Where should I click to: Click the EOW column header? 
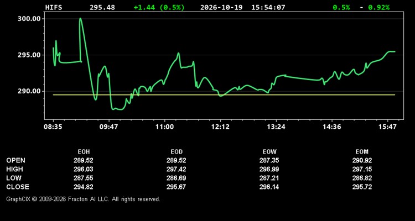point(269,152)
